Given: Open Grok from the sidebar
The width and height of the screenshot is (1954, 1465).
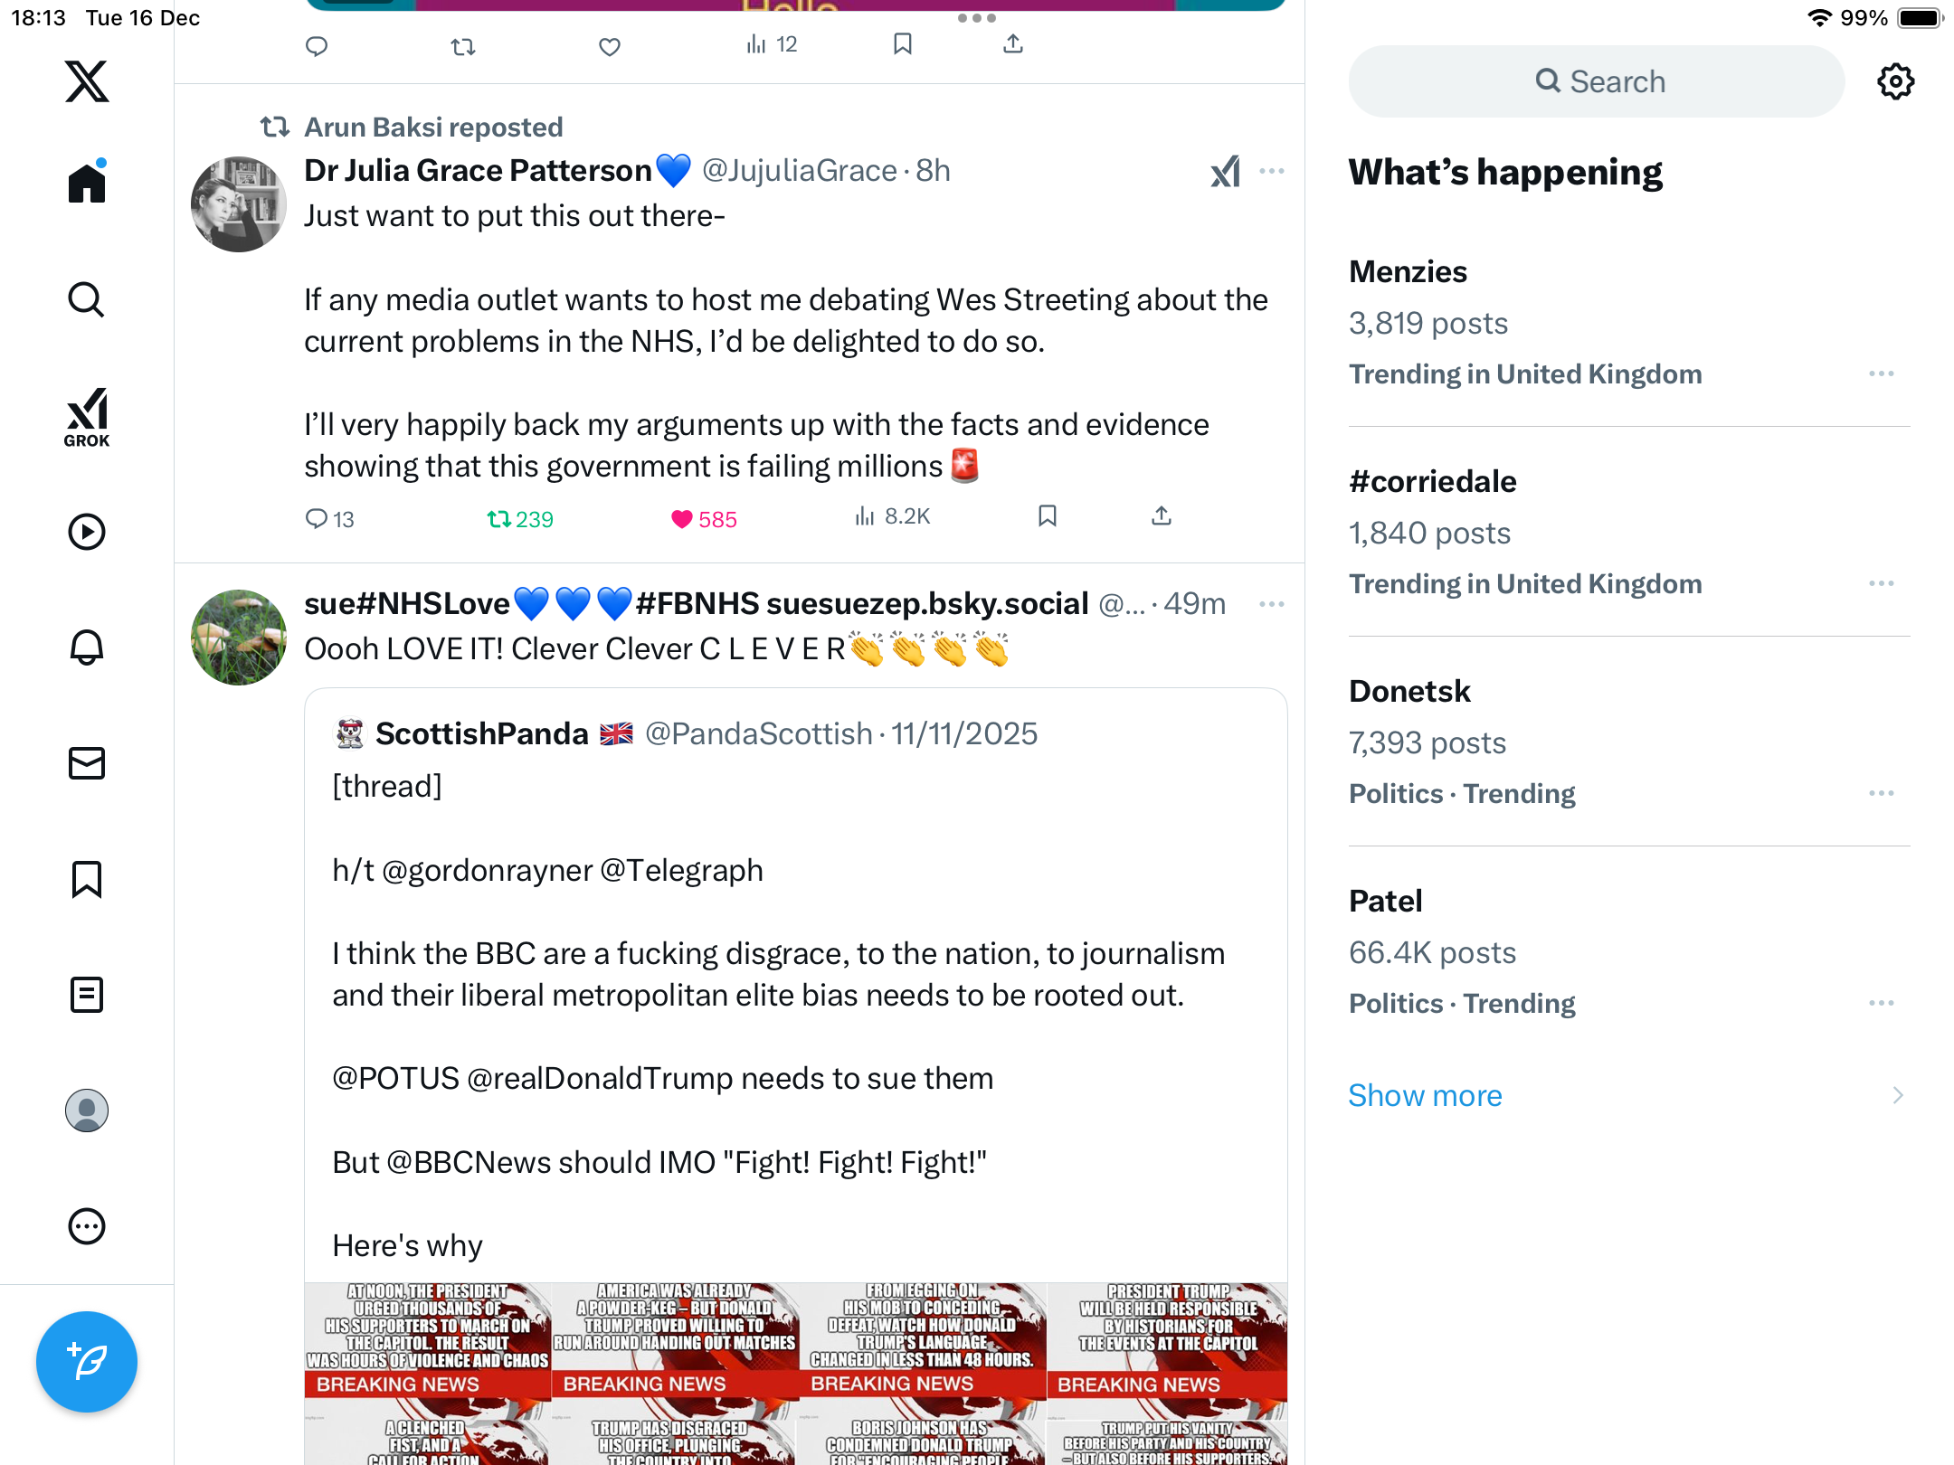Looking at the screenshot, I should tap(87, 417).
